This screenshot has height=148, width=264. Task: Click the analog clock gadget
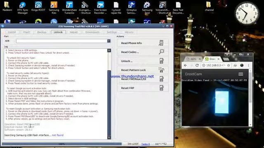point(247,14)
